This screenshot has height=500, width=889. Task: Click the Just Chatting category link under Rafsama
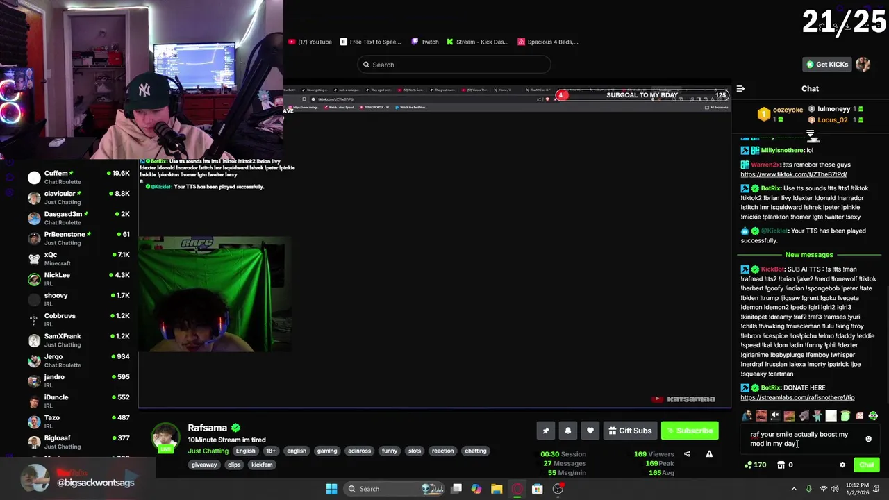pyautogui.click(x=208, y=451)
